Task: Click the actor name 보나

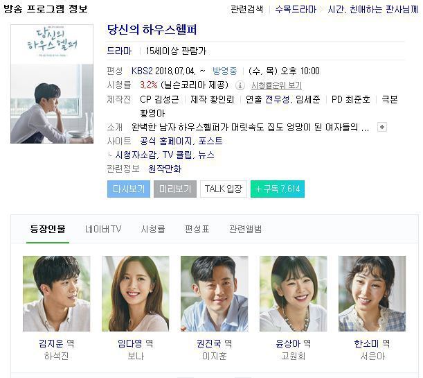Action: tap(136, 356)
